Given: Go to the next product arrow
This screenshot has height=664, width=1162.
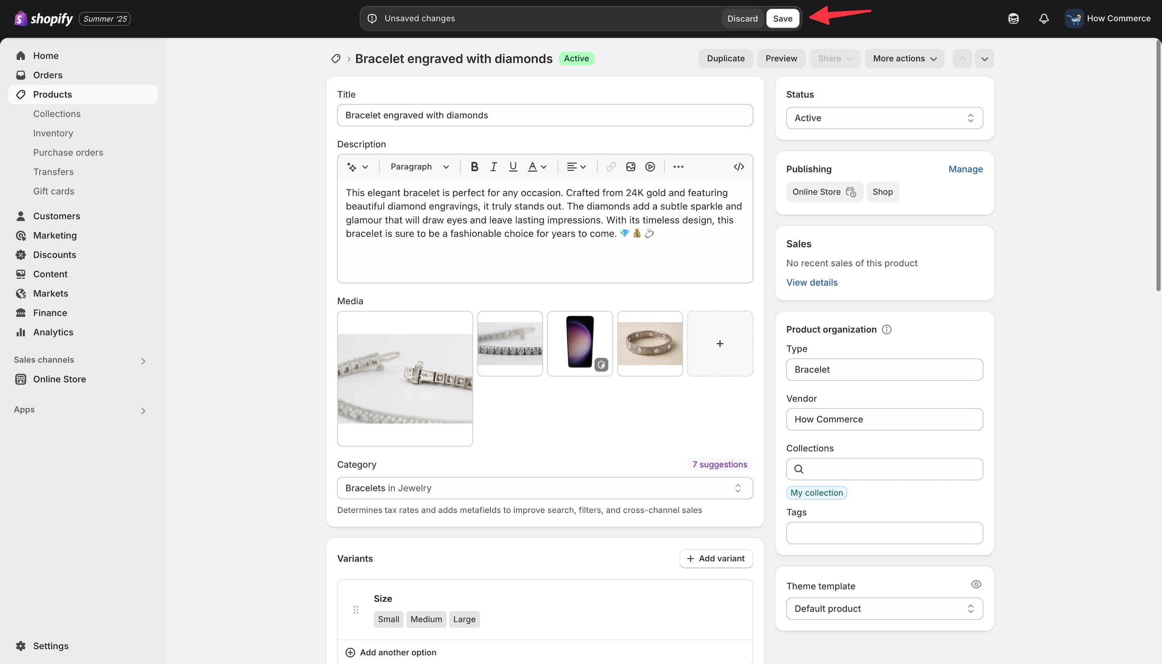Looking at the screenshot, I should pos(984,59).
